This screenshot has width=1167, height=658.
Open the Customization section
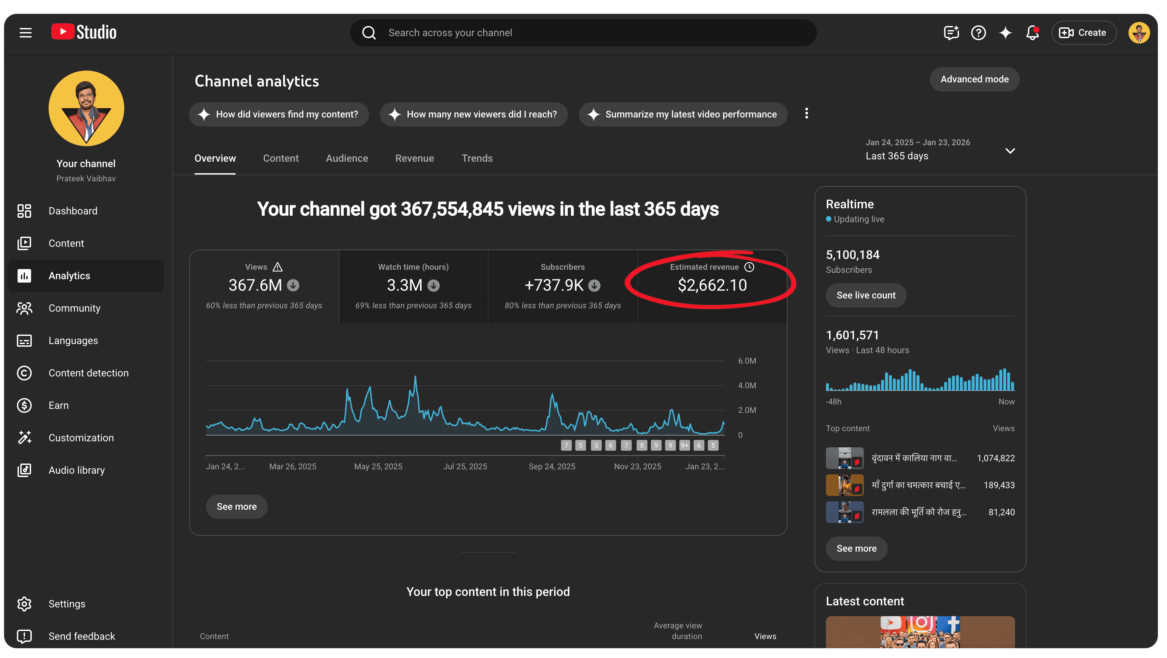pos(81,438)
